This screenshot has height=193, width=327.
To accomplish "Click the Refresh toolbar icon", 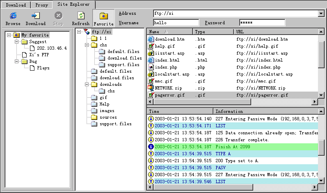I will [81, 16].
